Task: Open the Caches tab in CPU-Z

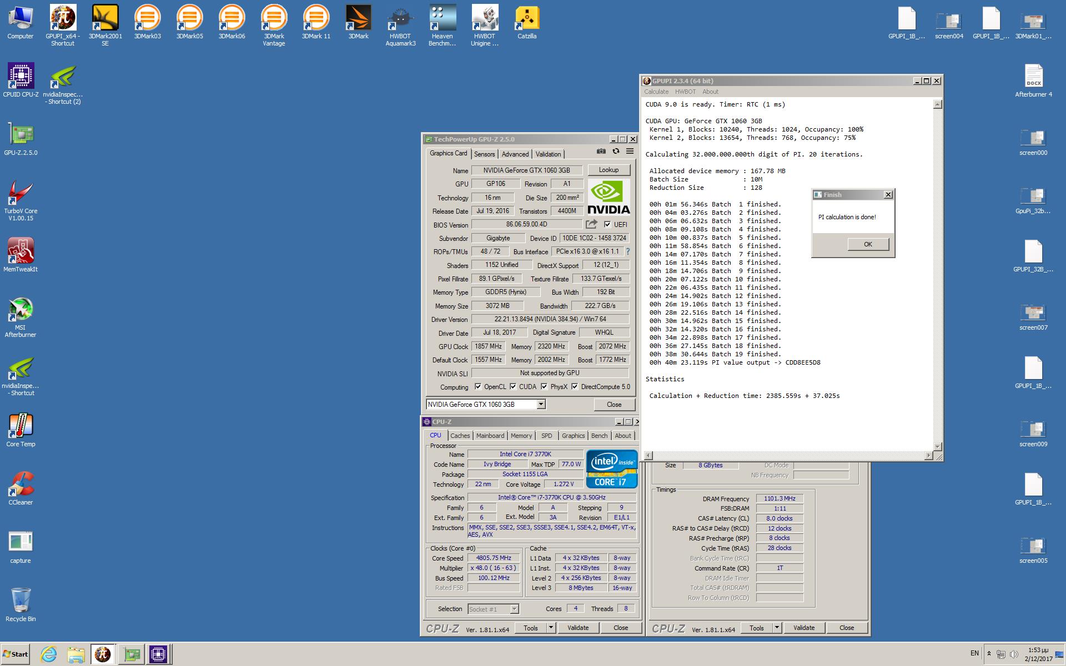Action: [x=460, y=436]
